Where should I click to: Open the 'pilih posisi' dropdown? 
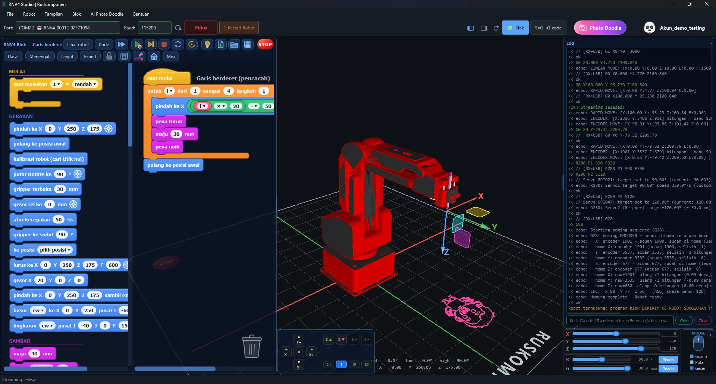[55, 250]
